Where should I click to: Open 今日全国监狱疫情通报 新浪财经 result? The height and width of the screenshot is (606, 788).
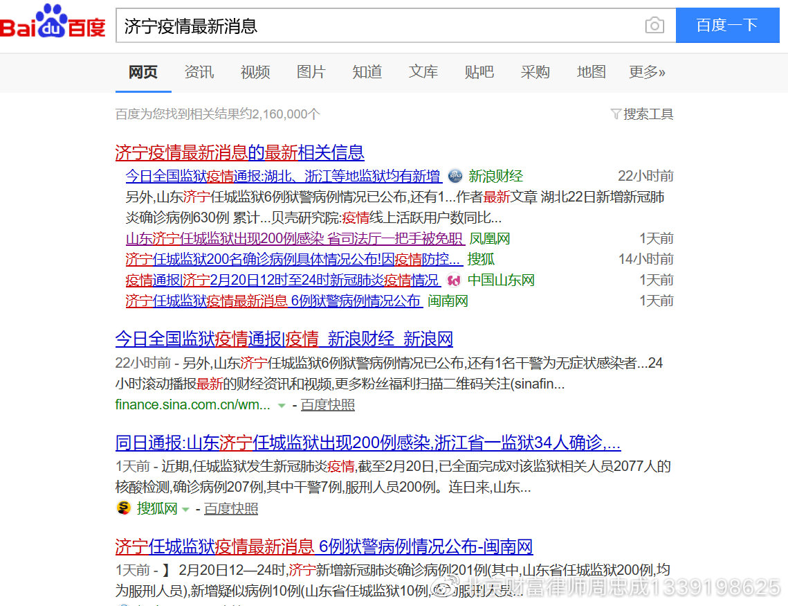pyautogui.click(x=284, y=339)
